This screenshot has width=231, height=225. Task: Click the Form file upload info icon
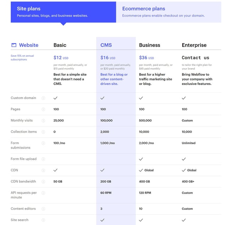pyautogui.click(x=43, y=159)
